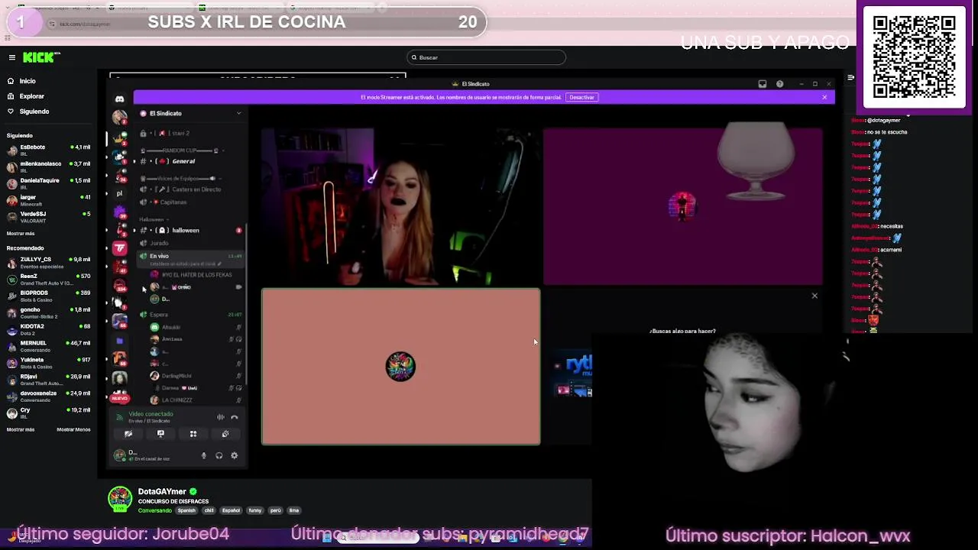Image resolution: width=978 pixels, height=550 pixels.
Task: Open ReenZ recommended channel
Action: tap(48, 280)
